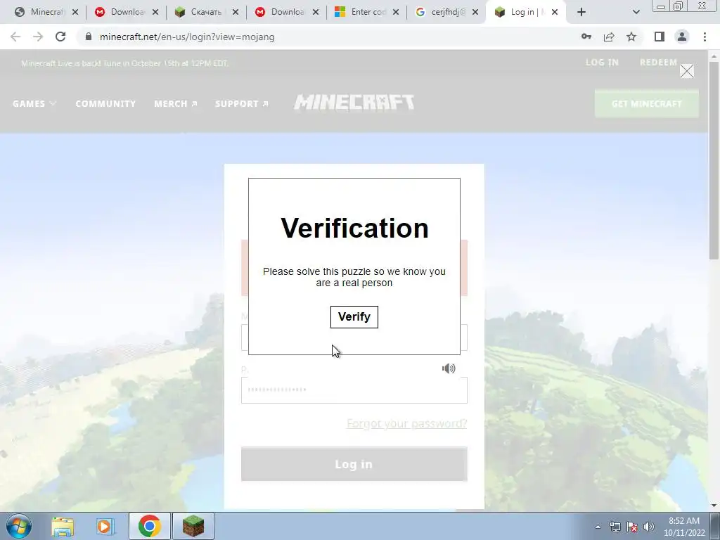
Task: Expand the GAMES dropdown menu
Action: click(34, 104)
